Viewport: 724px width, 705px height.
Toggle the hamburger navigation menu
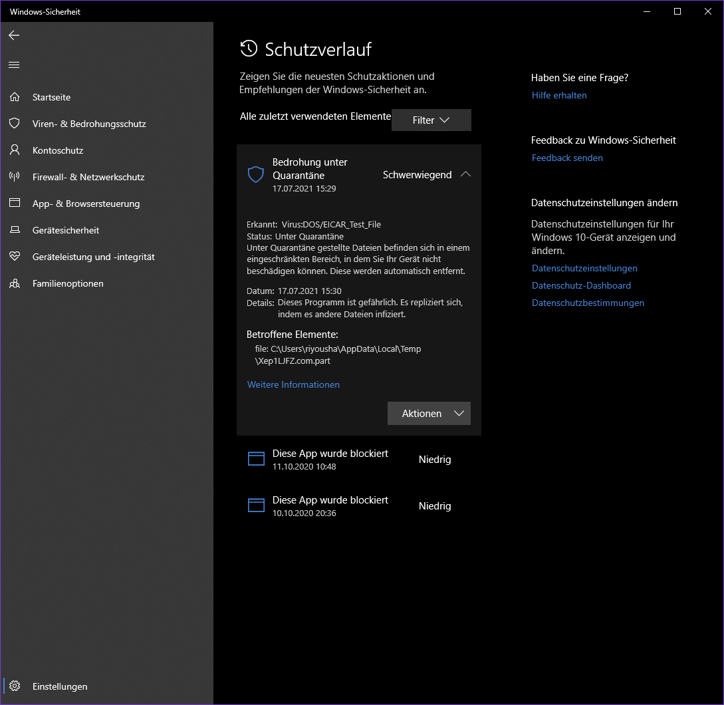[x=14, y=65]
